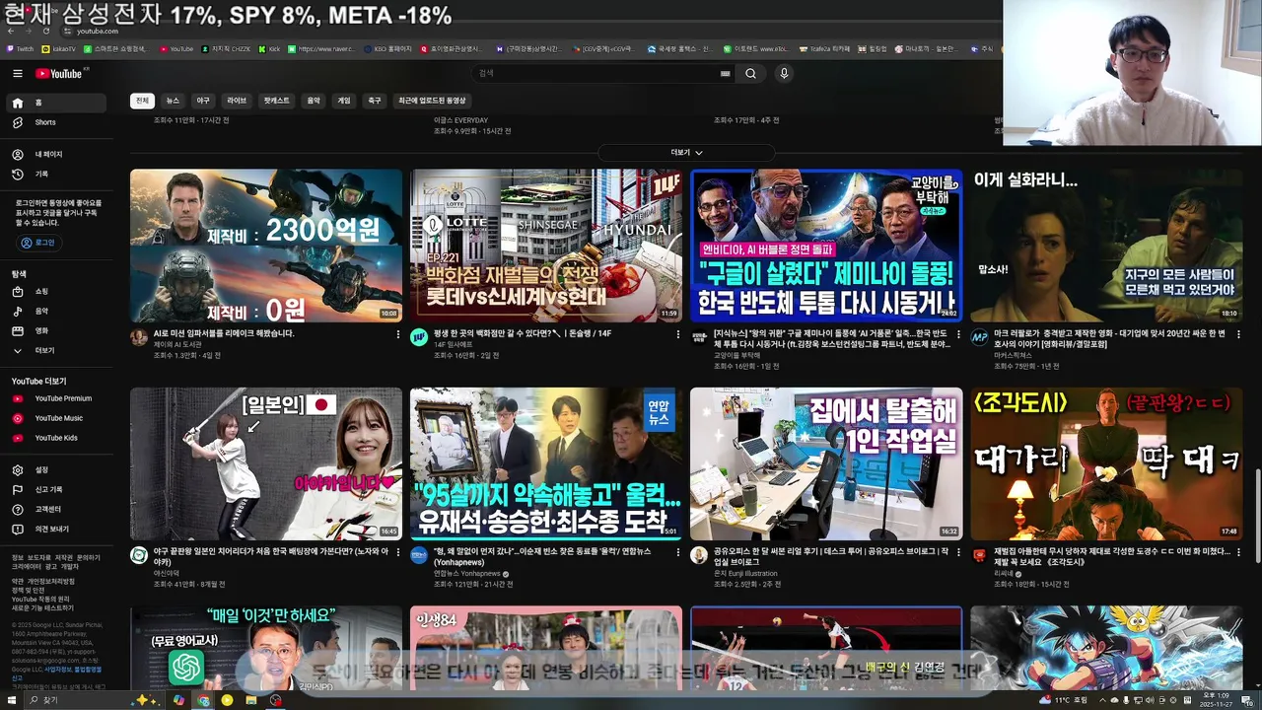
Task: Select the 야구 filter chip
Action: tap(203, 101)
